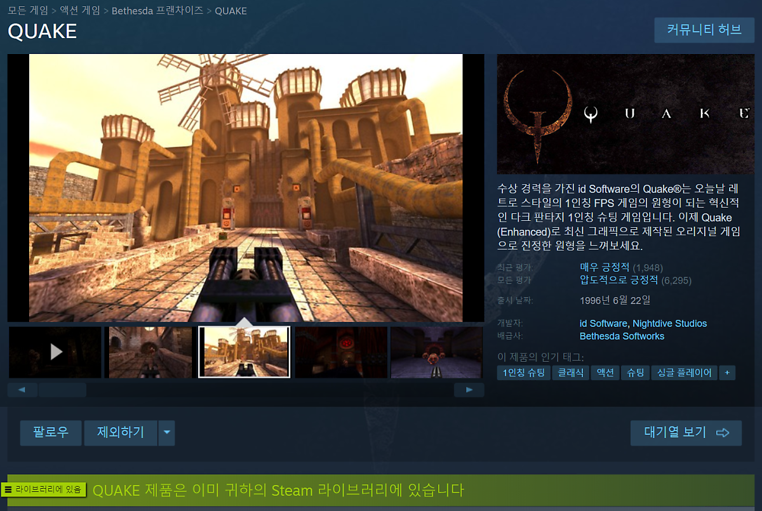Select the 액션 tag
Screen dimensions: 762x511
pyautogui.click(x=605, y=373)
